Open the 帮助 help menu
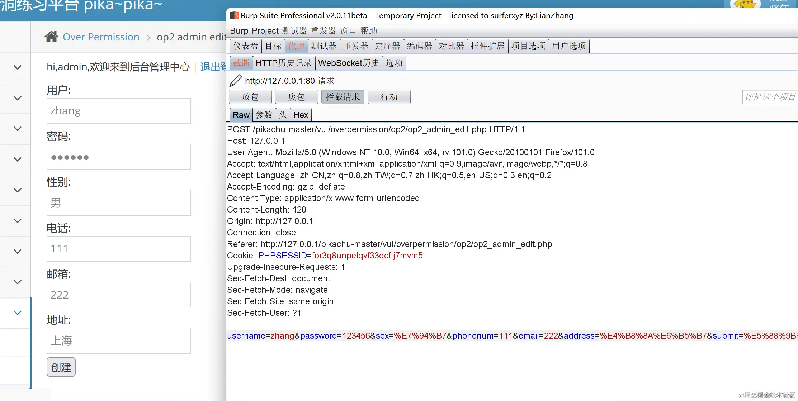 pyautogui.click(x=369, y=31)
